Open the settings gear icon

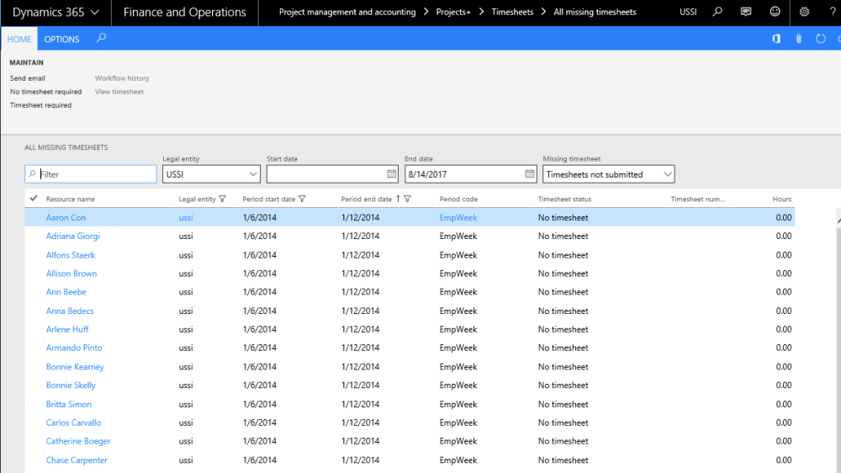point(804,13)
